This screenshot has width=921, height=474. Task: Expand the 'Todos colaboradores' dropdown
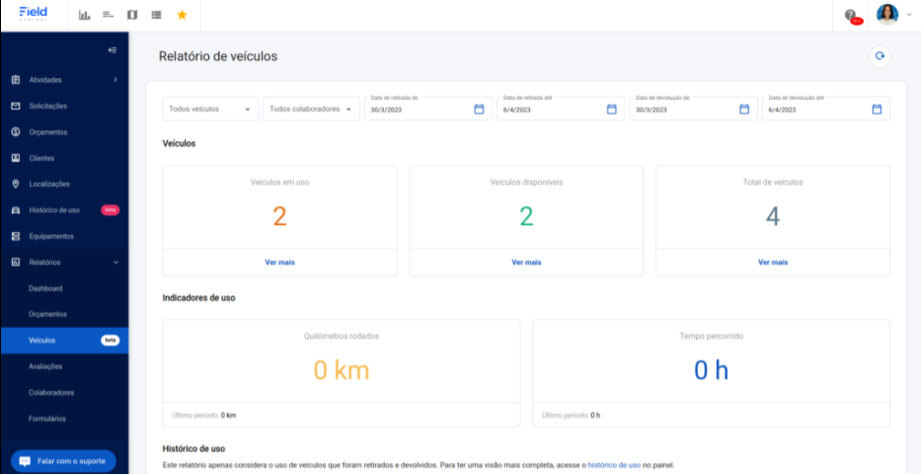click(311, 110)
